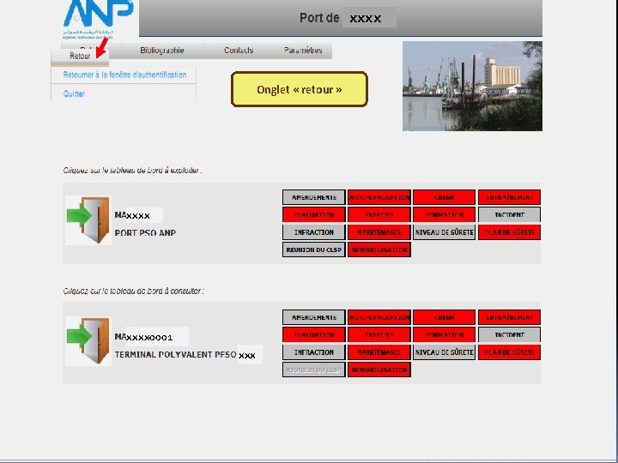This screenshot has height=463, width=618.
Task: Open EXERCICE for PORT PSO ANP
Action: (379, 215)
